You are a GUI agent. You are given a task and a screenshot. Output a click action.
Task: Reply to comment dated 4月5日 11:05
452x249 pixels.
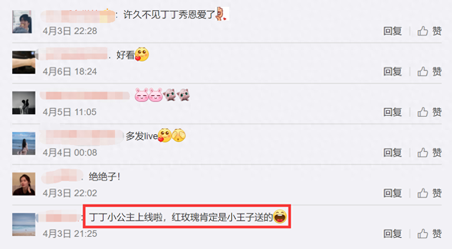[392, 112]
